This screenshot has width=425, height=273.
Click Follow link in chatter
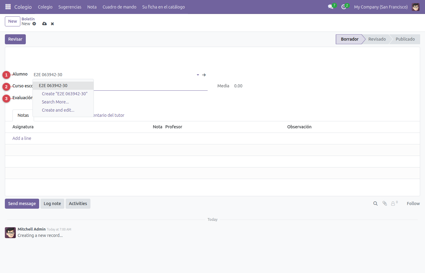pos(413,204)
